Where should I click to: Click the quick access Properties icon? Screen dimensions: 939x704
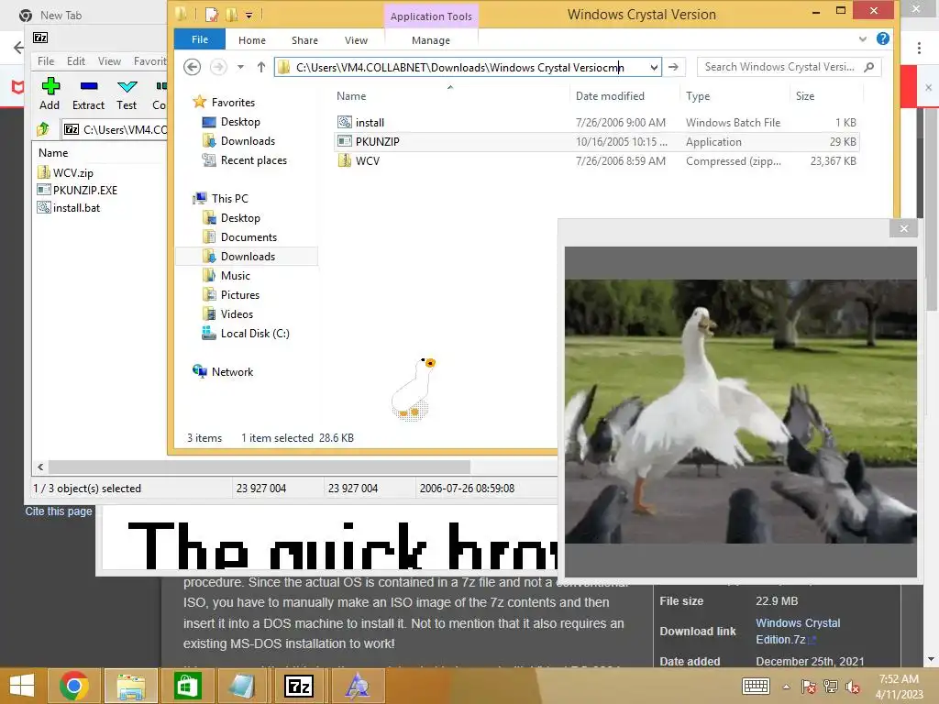point(212,15)
